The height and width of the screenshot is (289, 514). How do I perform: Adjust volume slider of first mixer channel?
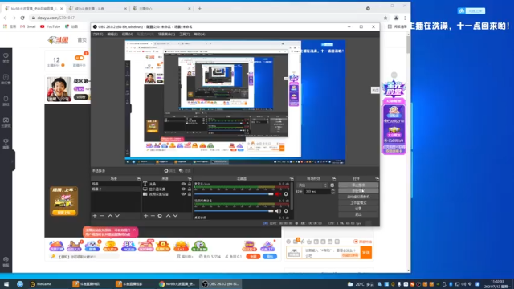click(234, 194)
